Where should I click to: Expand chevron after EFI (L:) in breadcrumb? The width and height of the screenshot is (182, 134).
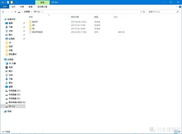pos(42,12)
